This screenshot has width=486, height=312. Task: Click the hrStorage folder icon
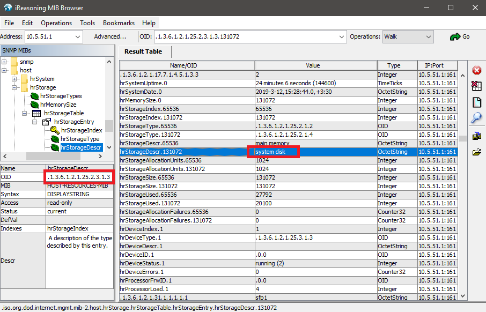25,88
